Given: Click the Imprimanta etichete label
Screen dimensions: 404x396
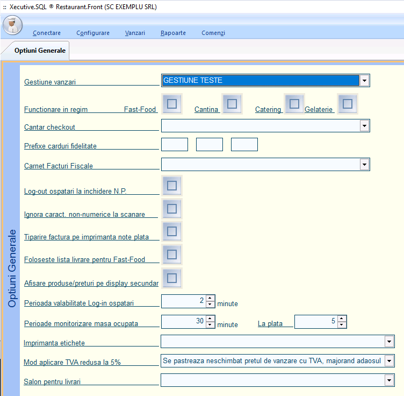Looking at the screenshot, I should pos(54,343).
